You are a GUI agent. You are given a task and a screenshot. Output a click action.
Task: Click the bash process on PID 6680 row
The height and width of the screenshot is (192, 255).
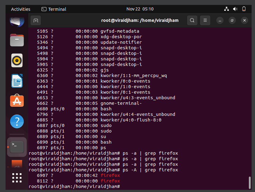106,109
